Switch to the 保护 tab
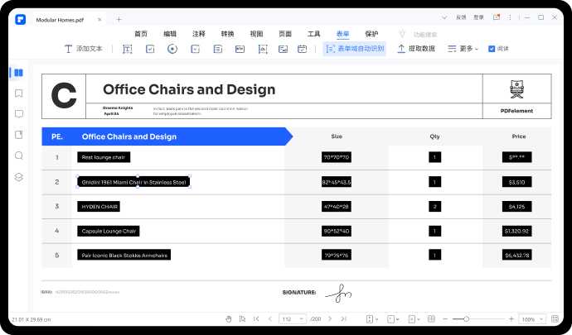The height and width of the screenshot is (335, 572). point(371,34)
